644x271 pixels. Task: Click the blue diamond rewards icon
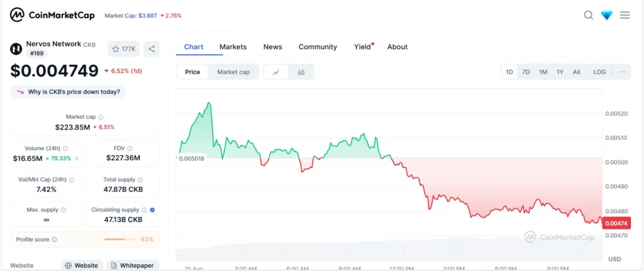(607, 15)
